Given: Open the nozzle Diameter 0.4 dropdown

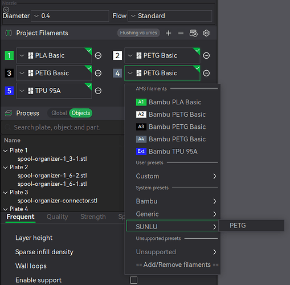Looking at the screenshot, I should tap(70, 16).
